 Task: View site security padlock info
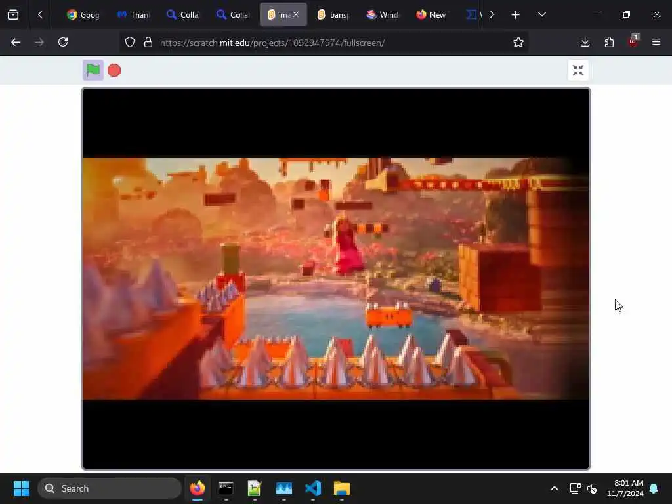(148, 43)
